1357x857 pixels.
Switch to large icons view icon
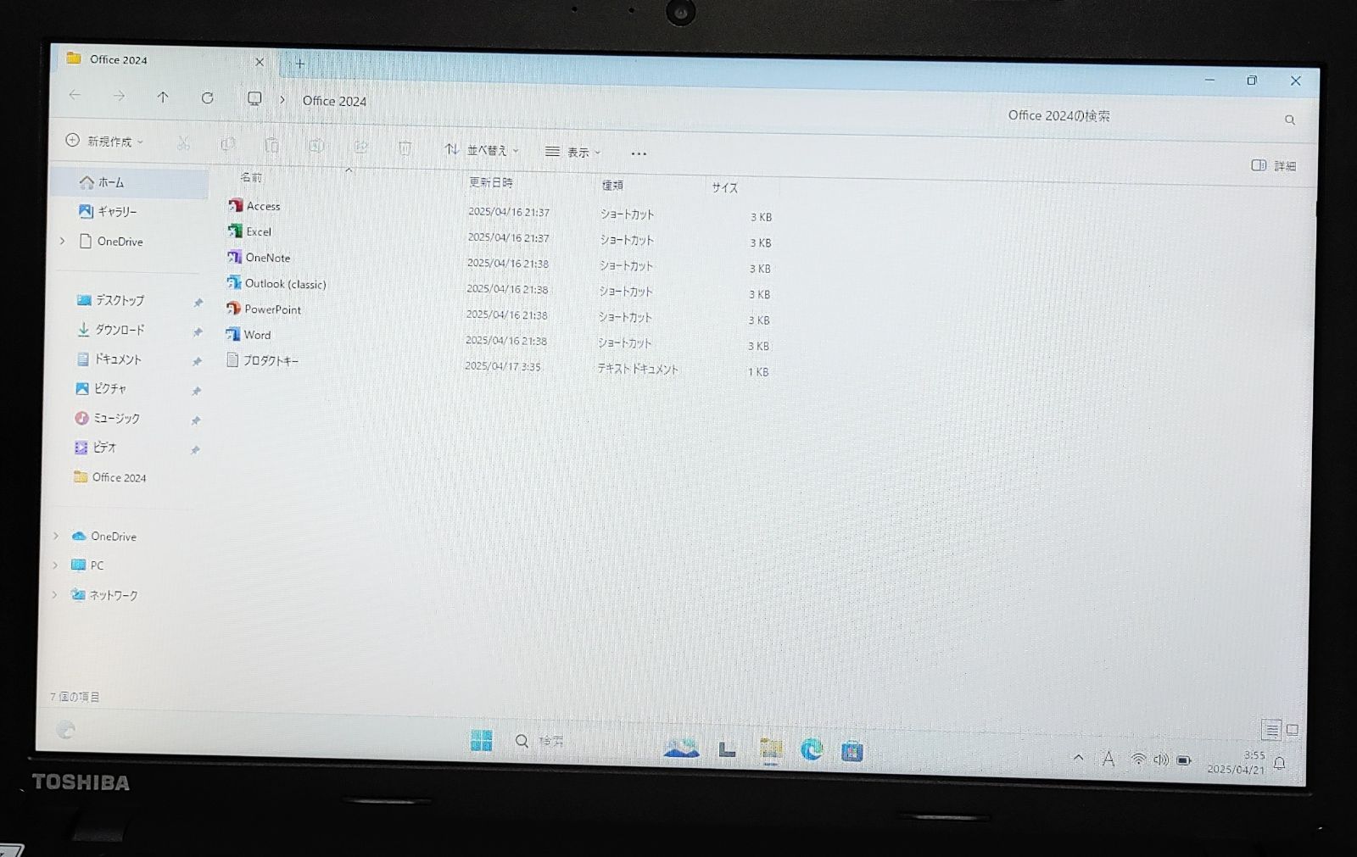click(x=1292, y=730)
